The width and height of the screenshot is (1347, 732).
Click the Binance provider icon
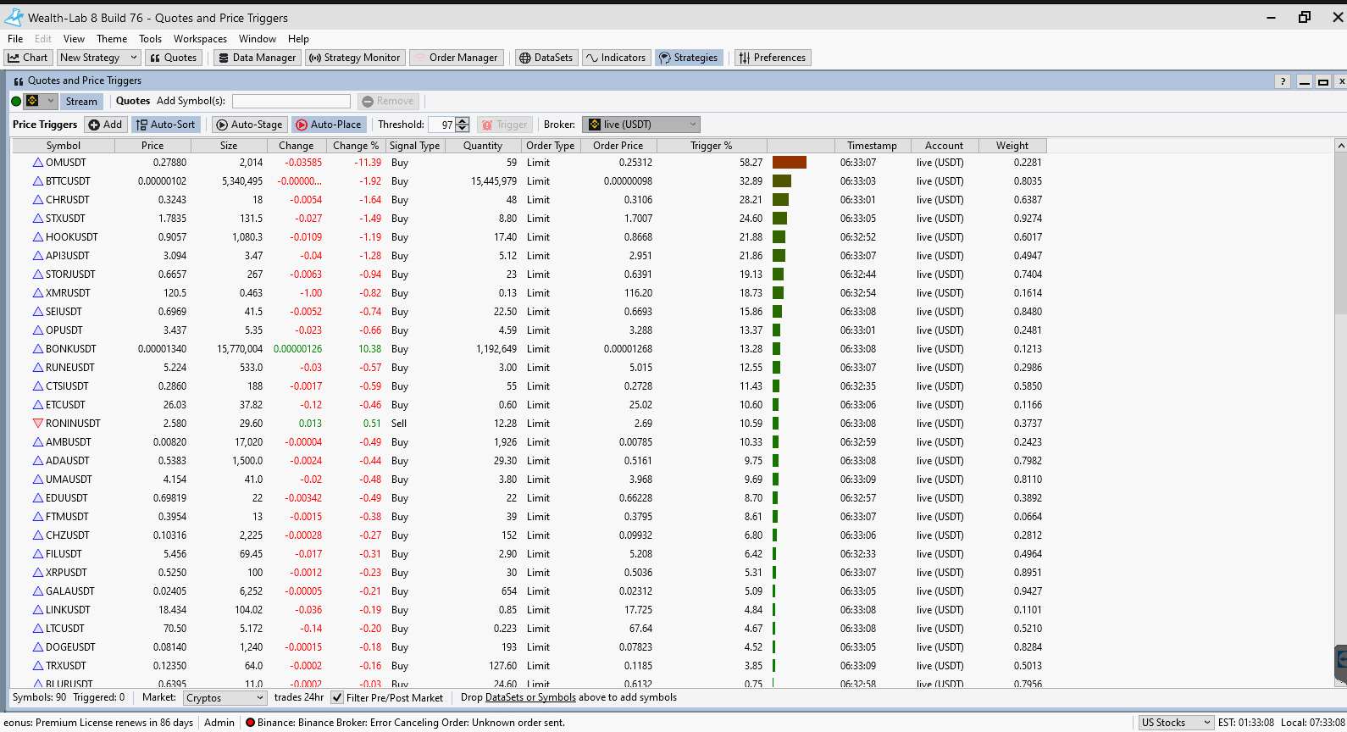click(32, 101)
